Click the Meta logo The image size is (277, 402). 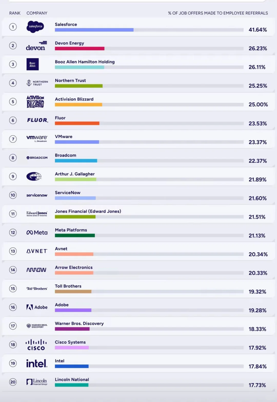pyautogui.click(x=37, y=233)
